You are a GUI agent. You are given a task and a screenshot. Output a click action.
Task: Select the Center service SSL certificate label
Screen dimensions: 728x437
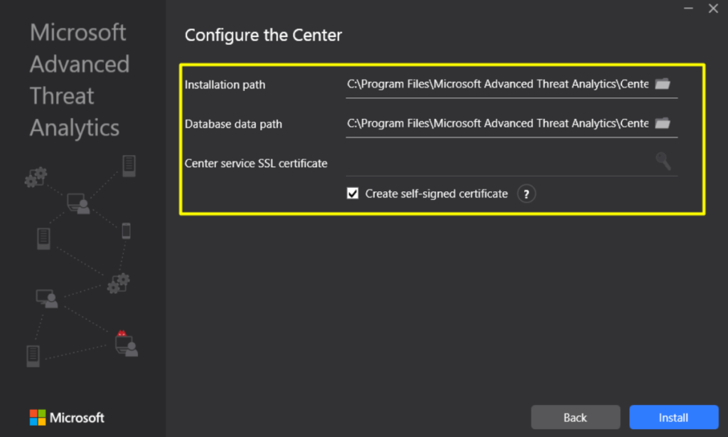(256, 163)
